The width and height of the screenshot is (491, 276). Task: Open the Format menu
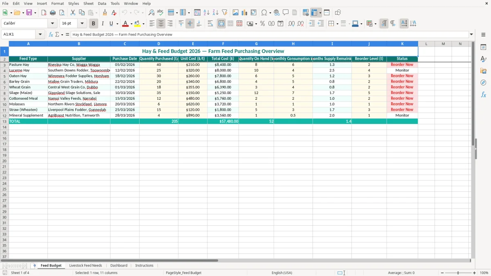point(57,3)
